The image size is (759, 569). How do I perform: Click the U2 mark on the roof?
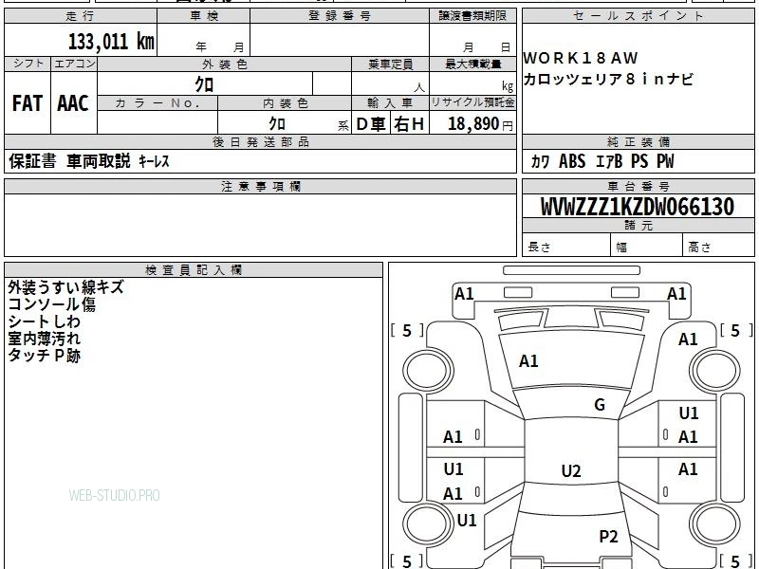[571, 470]
